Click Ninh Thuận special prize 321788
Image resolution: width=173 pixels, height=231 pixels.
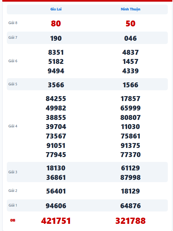pos(130,221)
